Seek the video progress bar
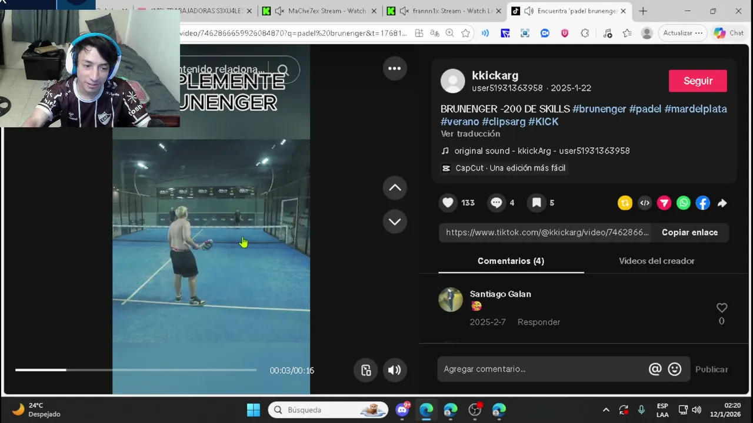The height and width of the screenshot is (423, 753). (x=136, y=370)
